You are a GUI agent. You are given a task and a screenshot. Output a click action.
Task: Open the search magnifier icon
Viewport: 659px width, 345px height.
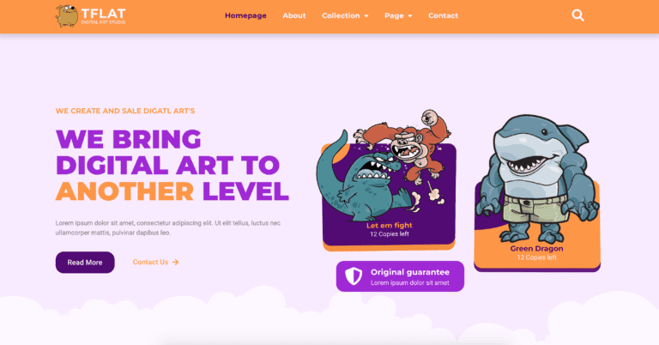click(x=577, y=15)
